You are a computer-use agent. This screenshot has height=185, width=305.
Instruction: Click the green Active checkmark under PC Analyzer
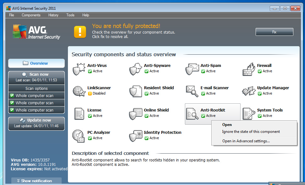[90, 138]
